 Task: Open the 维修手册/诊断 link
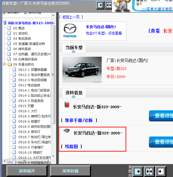pos(79,120)
